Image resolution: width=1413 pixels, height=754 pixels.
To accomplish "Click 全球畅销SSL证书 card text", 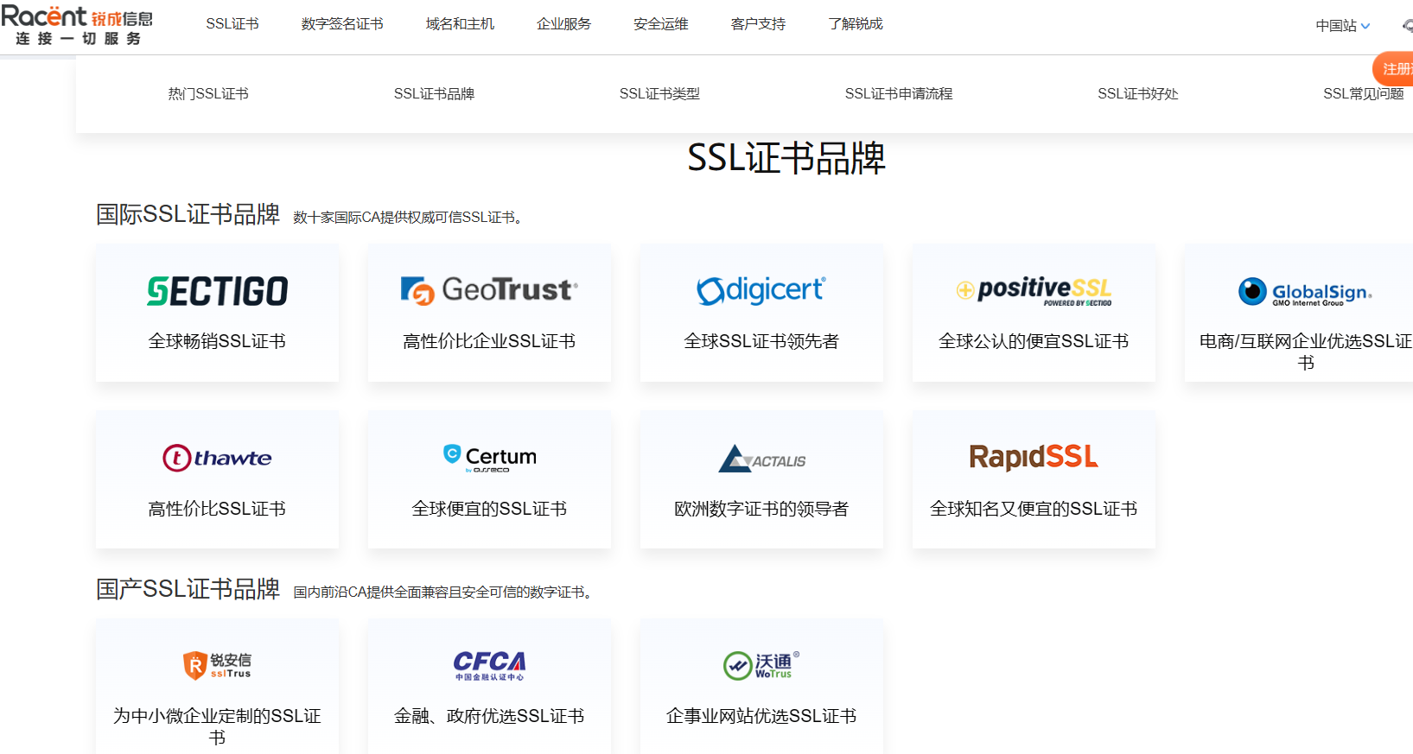I will click(x=217, y=341).
